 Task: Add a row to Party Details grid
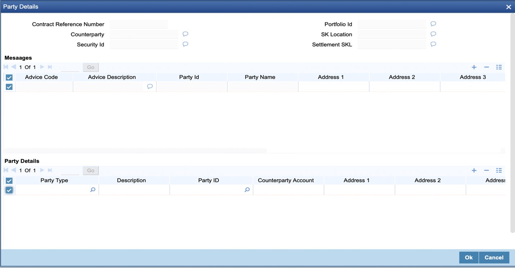click(x=474, y=171)
